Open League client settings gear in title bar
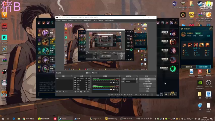Screen dimensions: 215x121 [173, 19]
